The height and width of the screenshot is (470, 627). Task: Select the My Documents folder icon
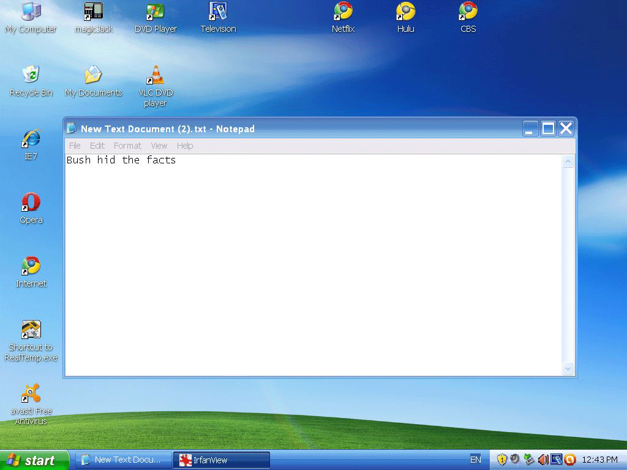click(94, 81)
